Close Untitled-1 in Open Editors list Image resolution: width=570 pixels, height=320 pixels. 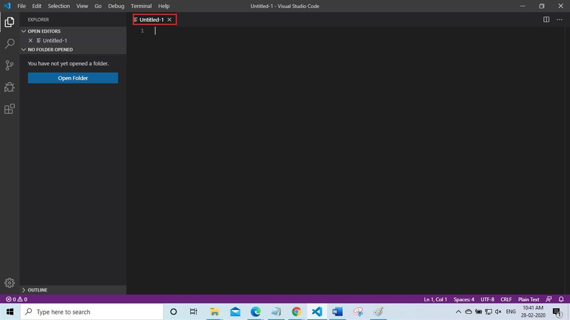pyautogui.click(x=31, y=41)
